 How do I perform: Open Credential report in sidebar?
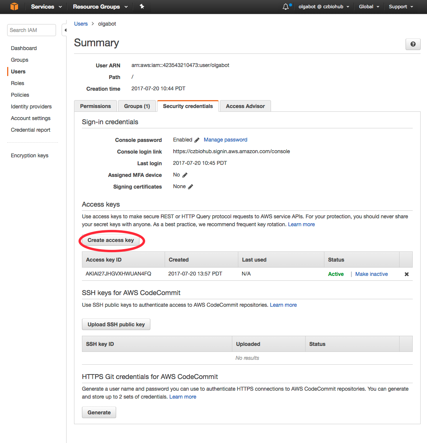pos(30,130)
